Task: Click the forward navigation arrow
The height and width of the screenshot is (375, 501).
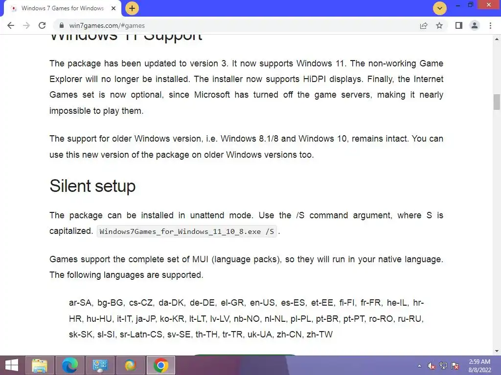Action: 26,25
